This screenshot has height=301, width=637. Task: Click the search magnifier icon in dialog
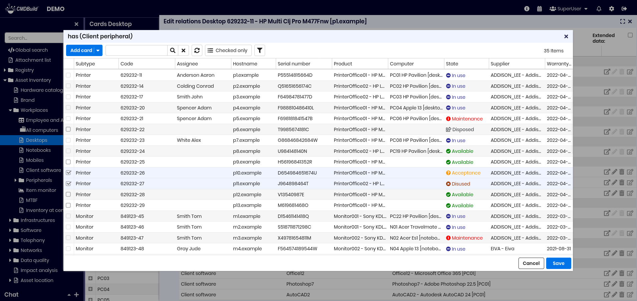pos(173,50)
